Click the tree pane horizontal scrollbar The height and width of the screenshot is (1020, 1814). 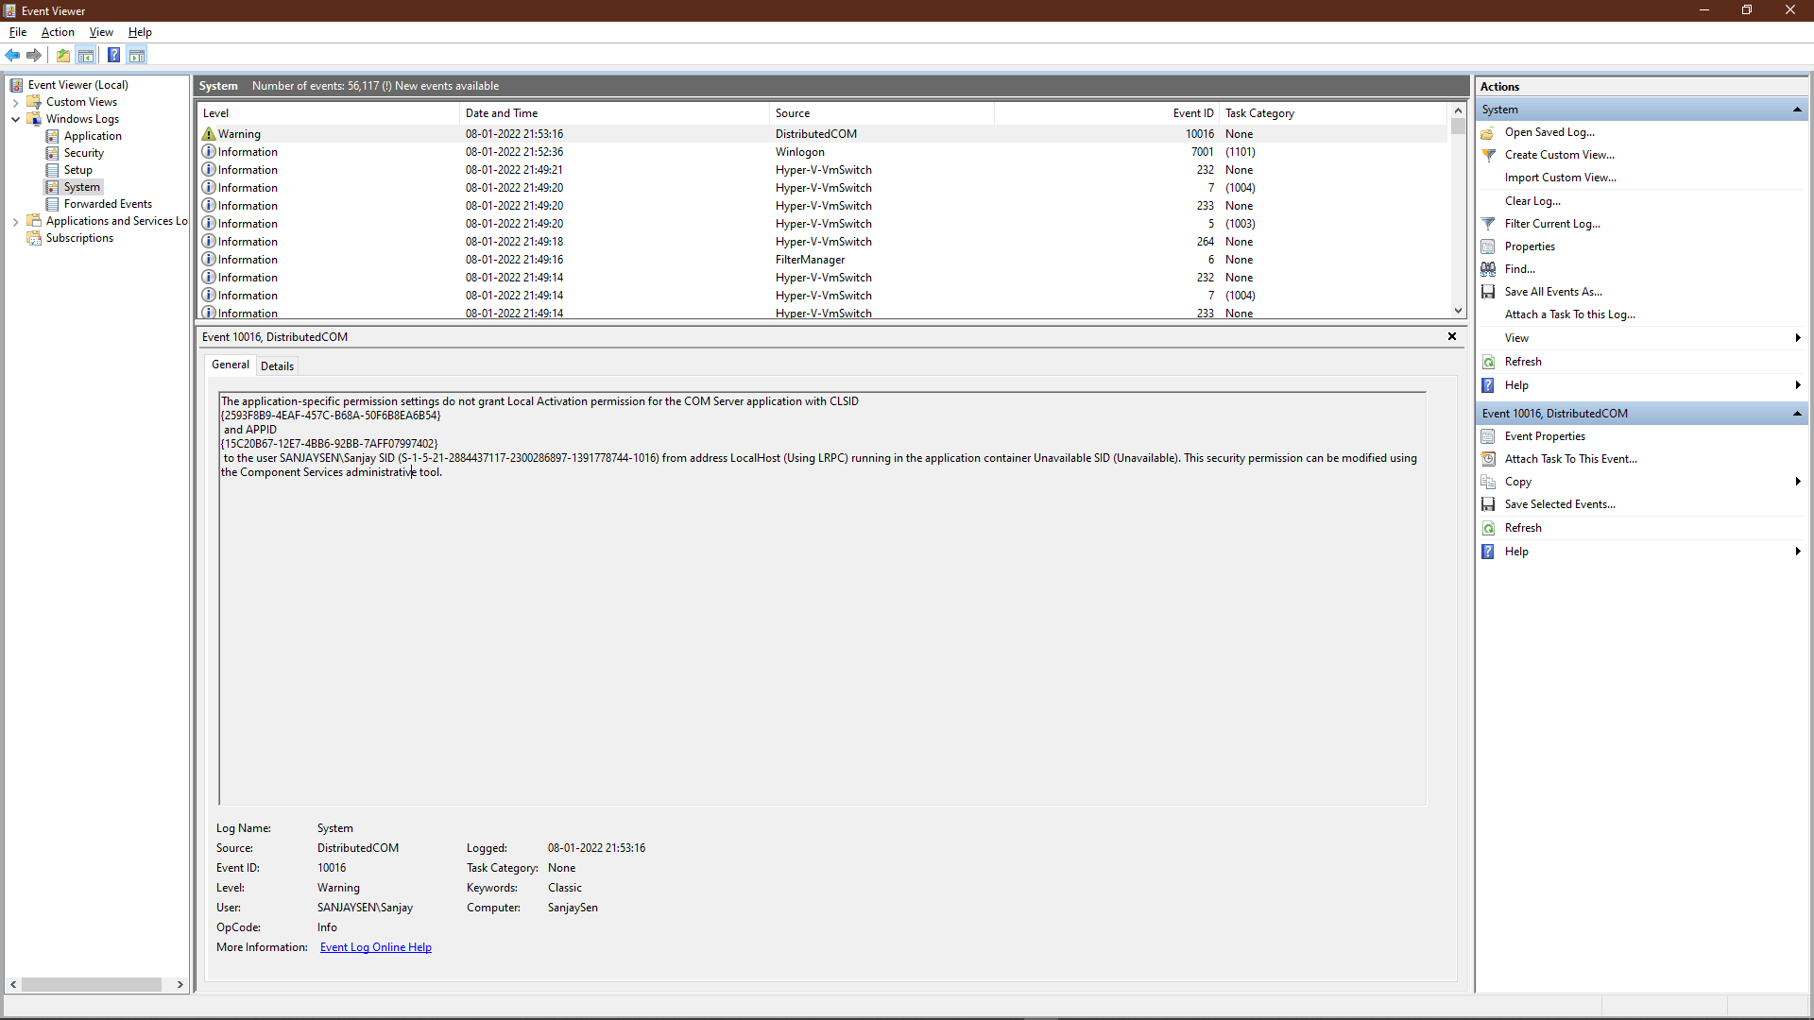[92, 984]
